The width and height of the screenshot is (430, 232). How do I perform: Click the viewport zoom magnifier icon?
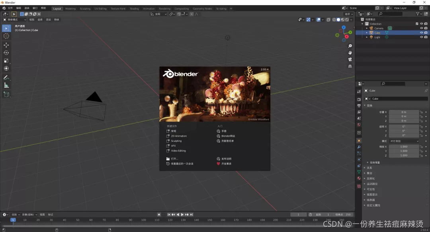coord(350,46)
